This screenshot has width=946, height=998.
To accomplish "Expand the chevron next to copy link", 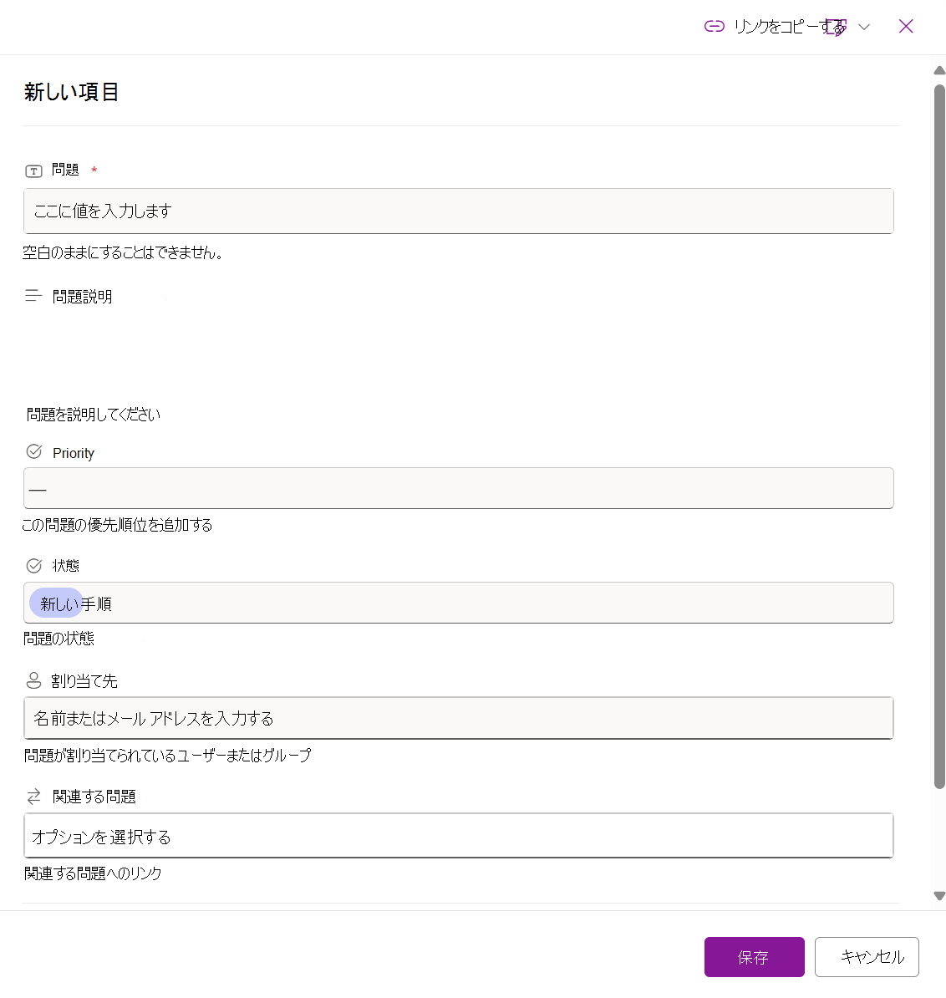I will pyautogui.click(x=864, y=27).
